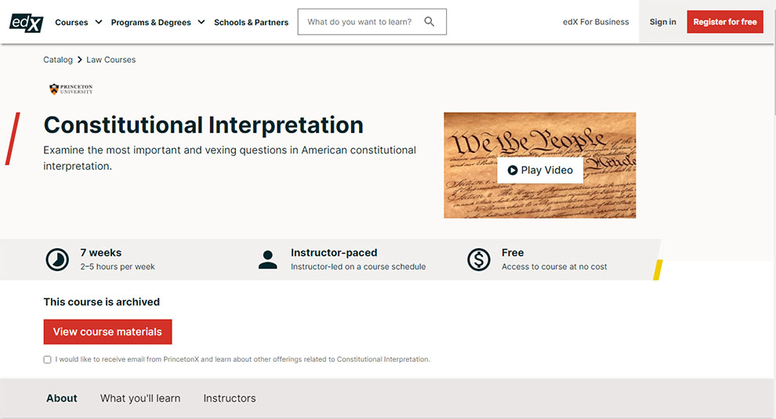The height and width of the screenshot is (419, 776).
Task: Click Instructor-led on a course schedule text
Action: [357, 266]
